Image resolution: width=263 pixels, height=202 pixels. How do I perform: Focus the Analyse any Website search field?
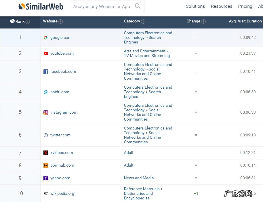tap(102, 6)
